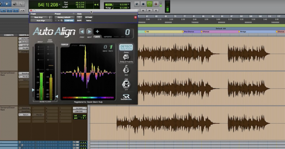
Task: Click the INSERTS A-E column header
Action: point(24,35)
